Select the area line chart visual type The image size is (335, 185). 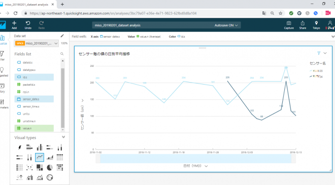coord(50,157)
